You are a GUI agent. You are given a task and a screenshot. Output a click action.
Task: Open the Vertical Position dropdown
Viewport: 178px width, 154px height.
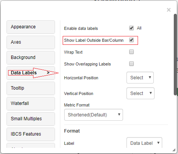(x=140, y=93)
